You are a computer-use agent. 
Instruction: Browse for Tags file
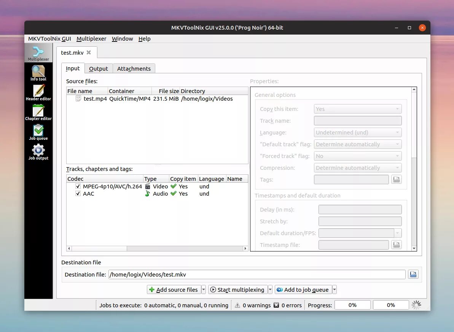click(x=397, y=179)
